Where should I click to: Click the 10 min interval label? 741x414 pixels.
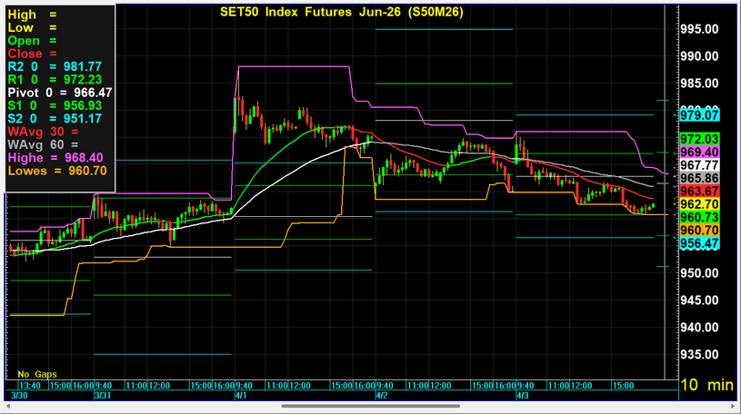pos(706,386)
